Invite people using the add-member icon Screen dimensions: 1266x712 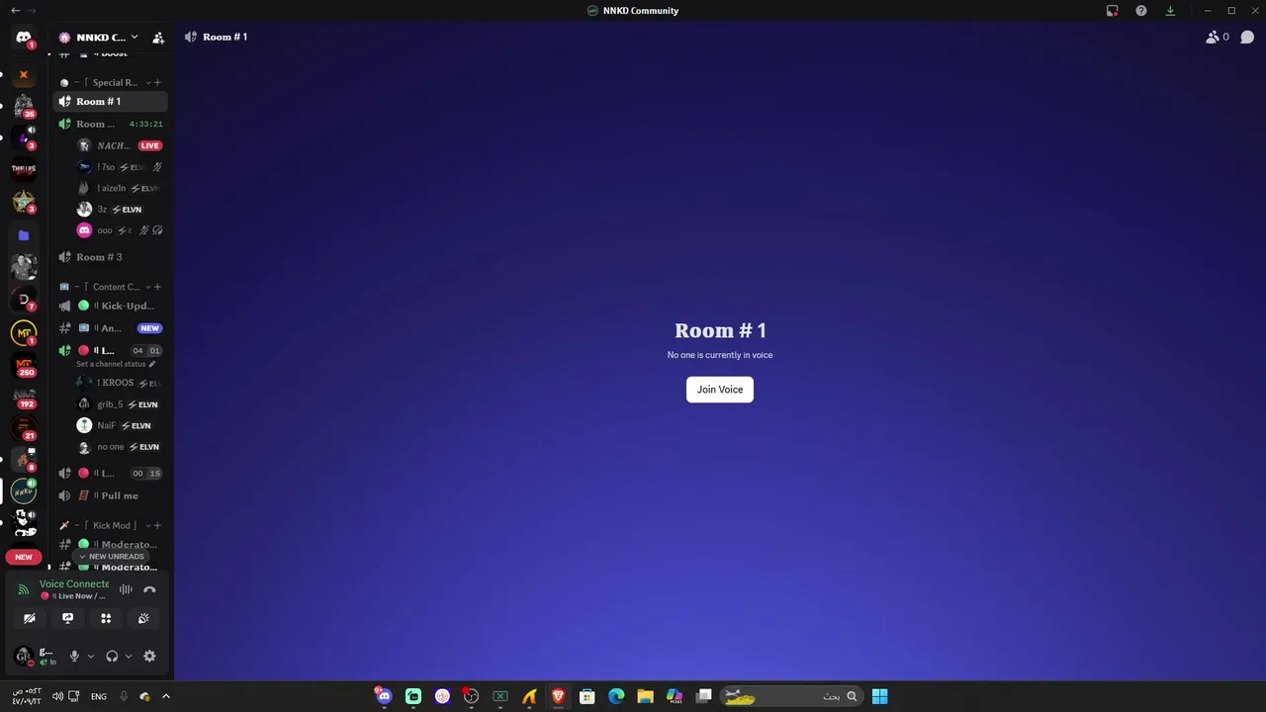(158, 38)
